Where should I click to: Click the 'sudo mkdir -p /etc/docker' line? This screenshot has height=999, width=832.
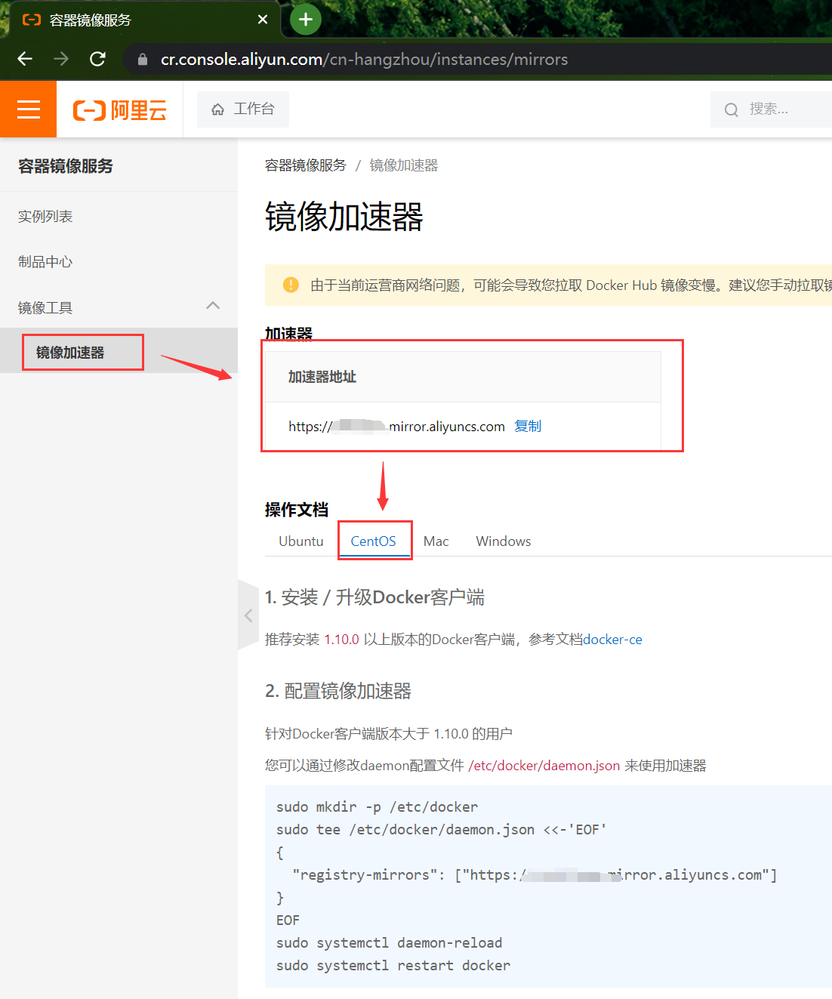pyautogui.click(x=377, y=806)
